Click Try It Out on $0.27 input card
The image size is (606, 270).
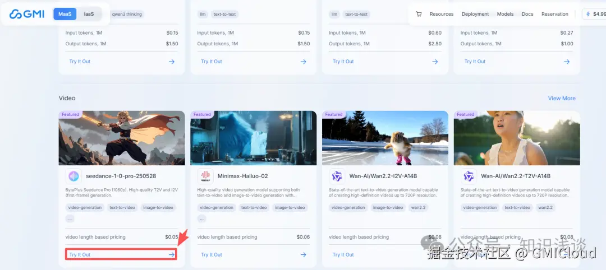coord(475,61)
